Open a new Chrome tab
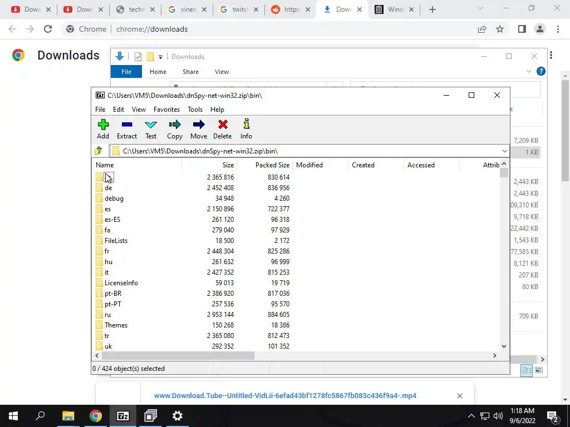Viewport: 570px width, 427px height. (432, 9)
